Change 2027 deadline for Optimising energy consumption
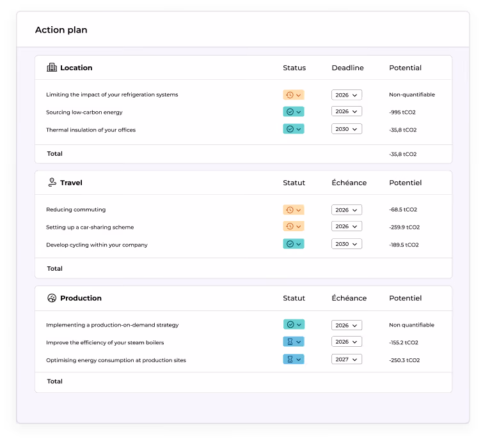483x442 pixels. 347,359
